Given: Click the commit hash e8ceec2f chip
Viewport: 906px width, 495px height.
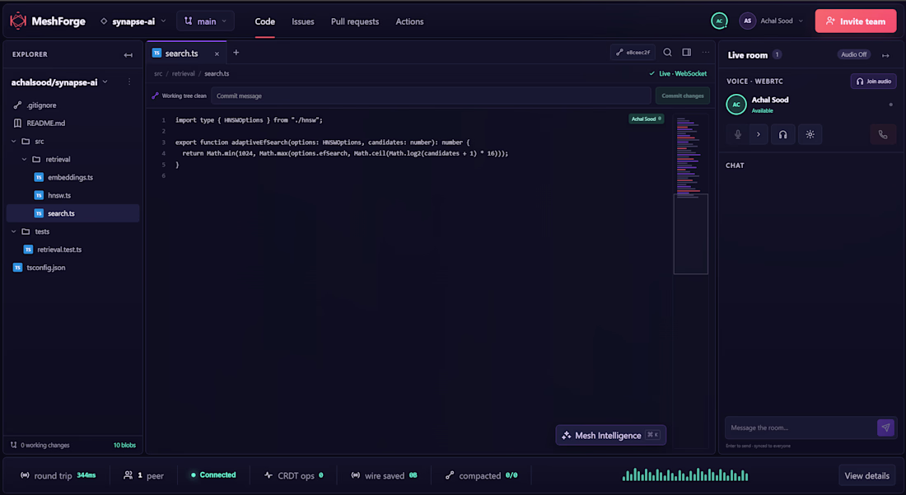Looking at the screenshot, I should coord(633,53).
